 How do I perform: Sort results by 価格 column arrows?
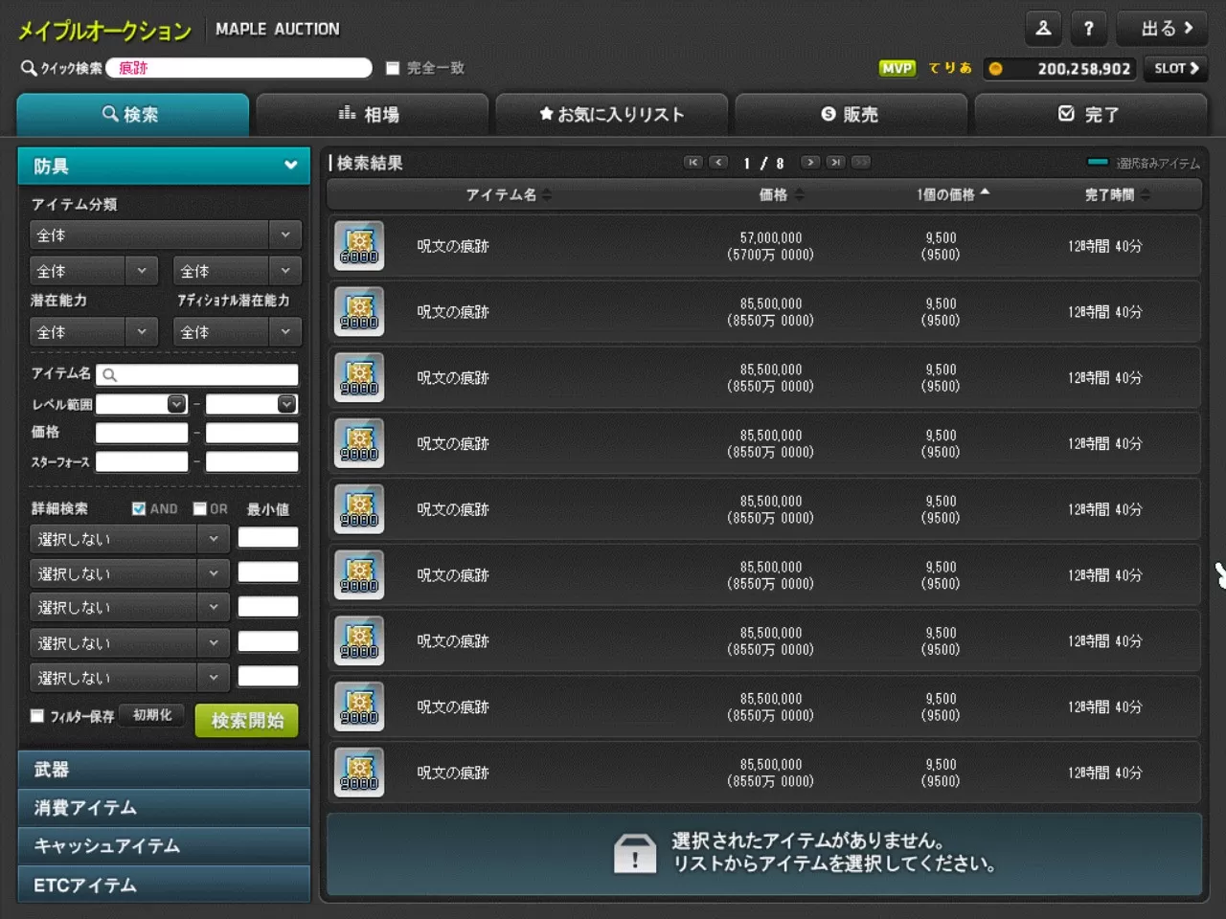[x=800, y=194]
